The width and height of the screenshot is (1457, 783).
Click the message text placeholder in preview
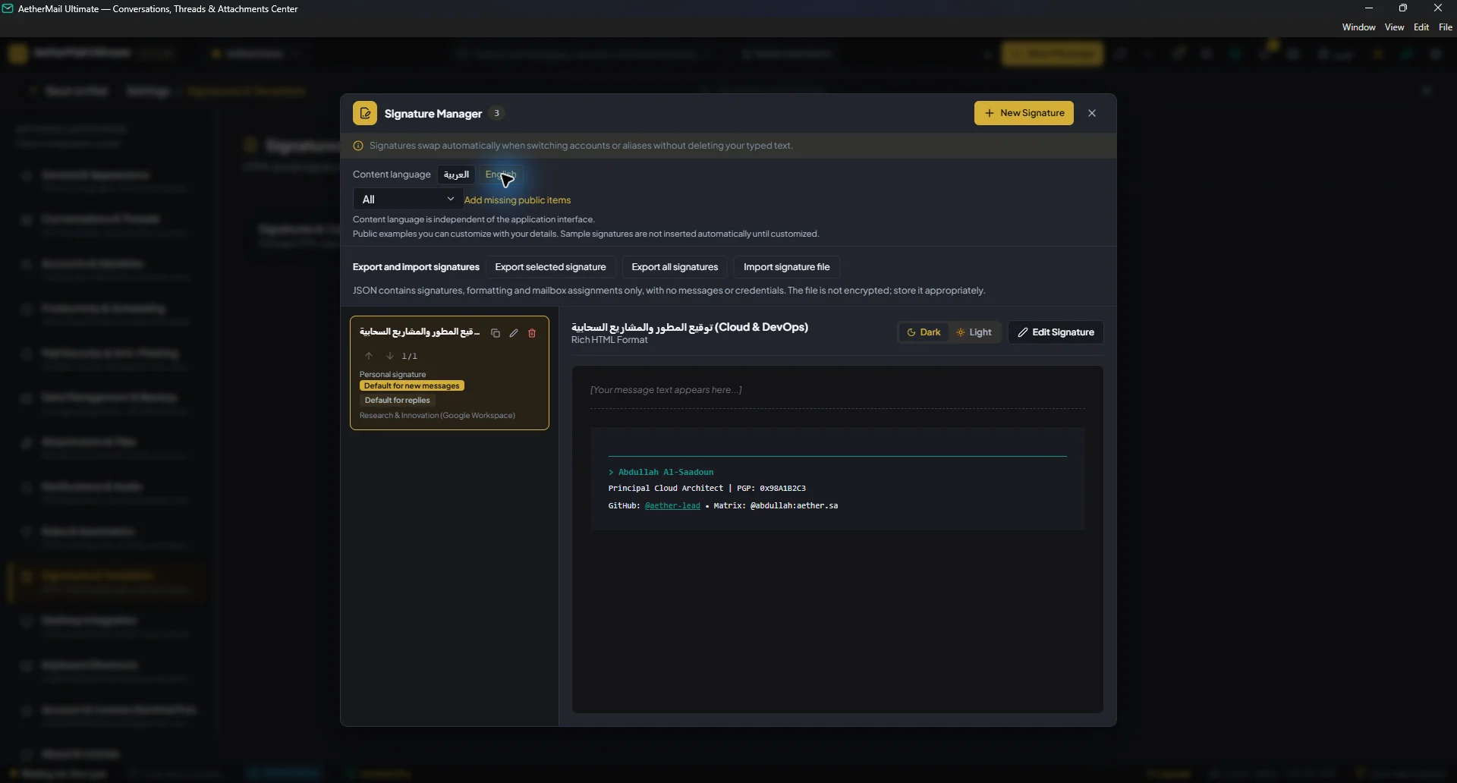coord(666,390)
